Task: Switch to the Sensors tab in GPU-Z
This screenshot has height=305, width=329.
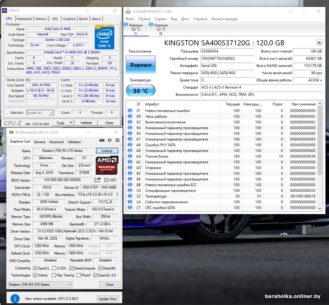Action: pos(39,142)
